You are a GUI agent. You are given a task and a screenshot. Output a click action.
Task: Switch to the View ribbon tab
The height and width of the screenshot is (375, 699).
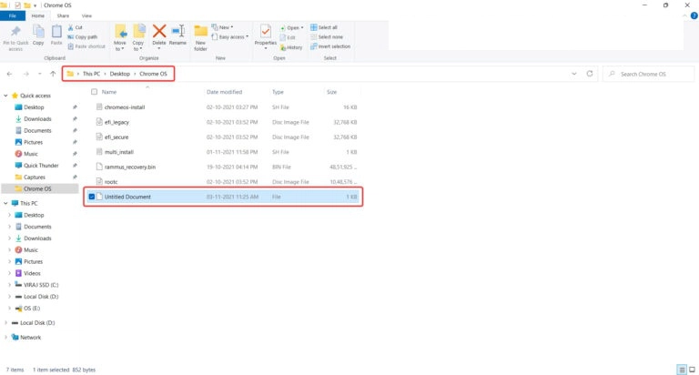86,15
